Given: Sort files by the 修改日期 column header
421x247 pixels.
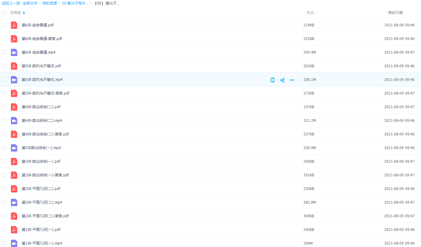Looking at the screenshot, I should tap(395, 13).
